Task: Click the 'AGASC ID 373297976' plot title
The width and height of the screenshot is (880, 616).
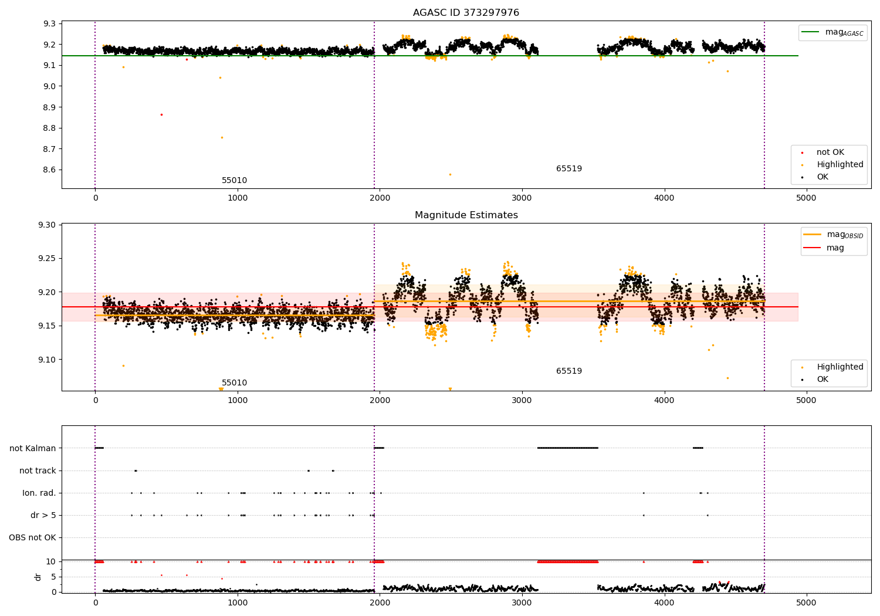Action: [466, 13]
